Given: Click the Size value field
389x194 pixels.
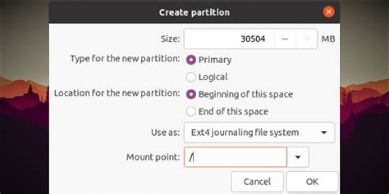Looking at the screenshot, I should coord(229,39).
